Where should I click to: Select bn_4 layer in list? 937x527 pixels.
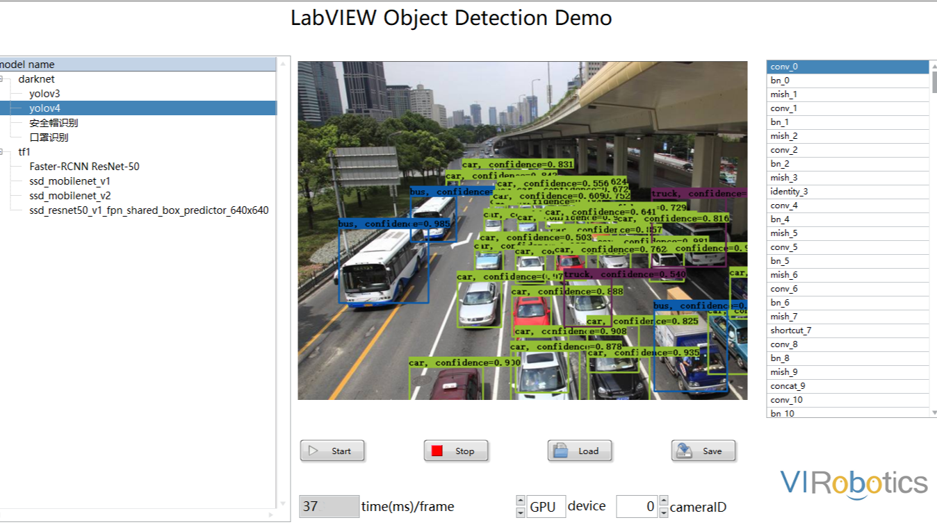click(x=848, y=219)
